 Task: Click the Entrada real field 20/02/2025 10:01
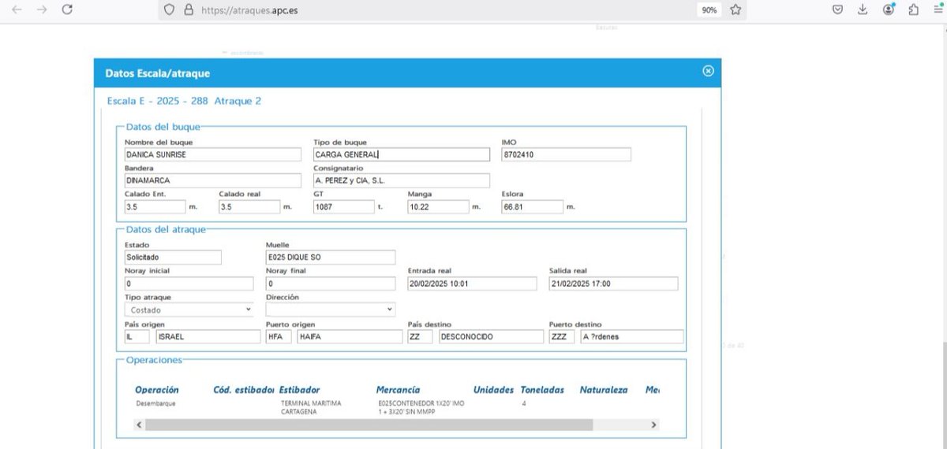(x=472, y=284)
